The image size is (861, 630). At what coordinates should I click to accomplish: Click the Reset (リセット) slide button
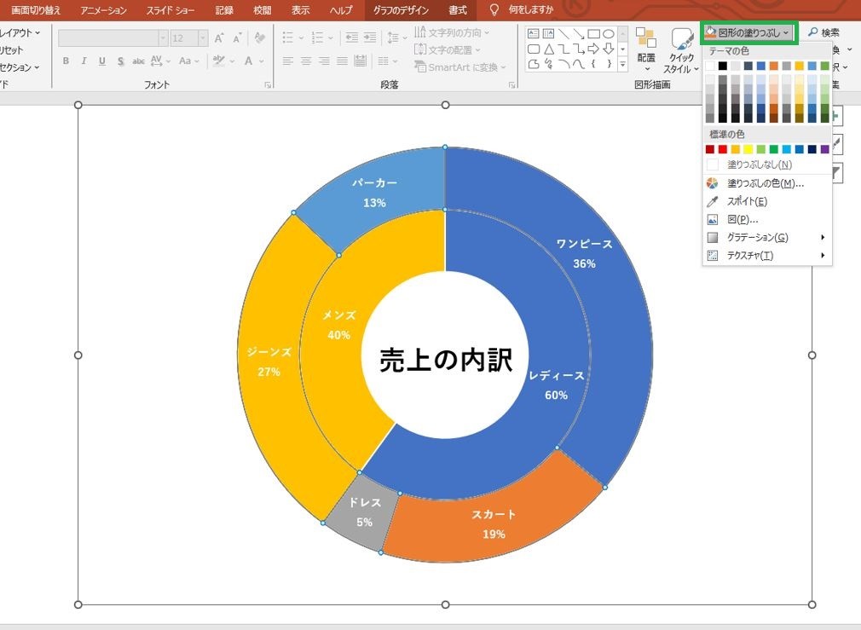click(12, 50)
